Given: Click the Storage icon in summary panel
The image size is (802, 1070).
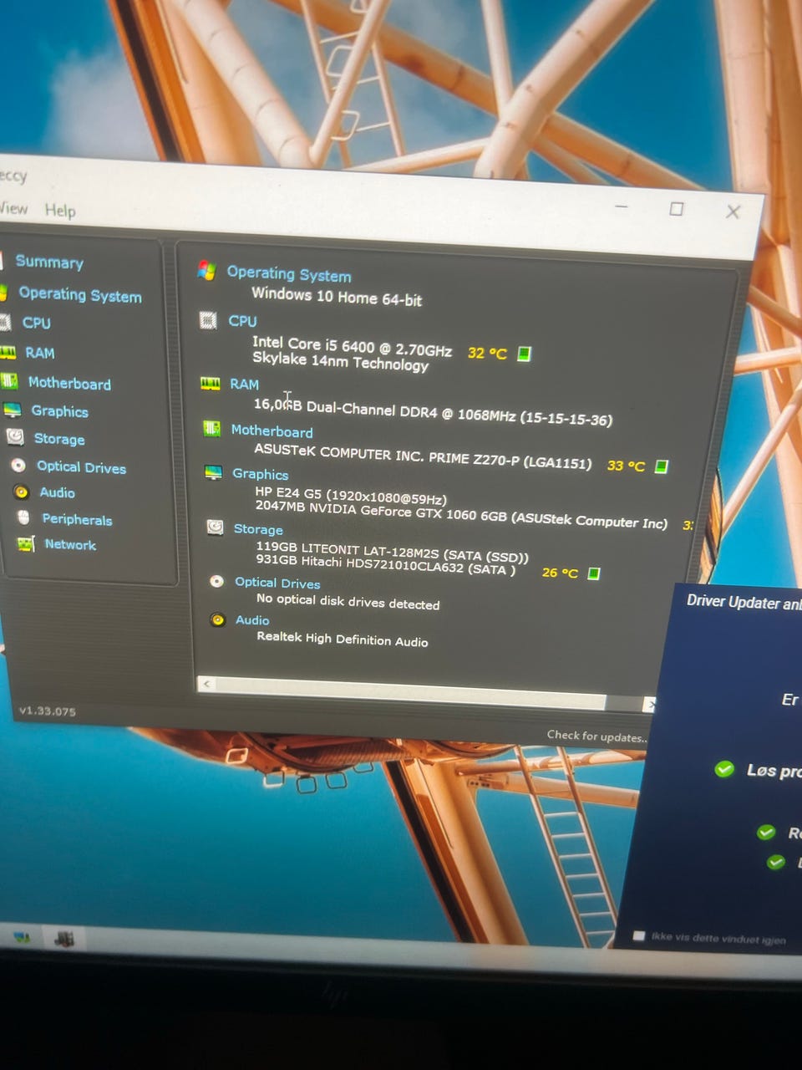Looking at the screenshot, I should pyautogui.click(x=215, y=527).
